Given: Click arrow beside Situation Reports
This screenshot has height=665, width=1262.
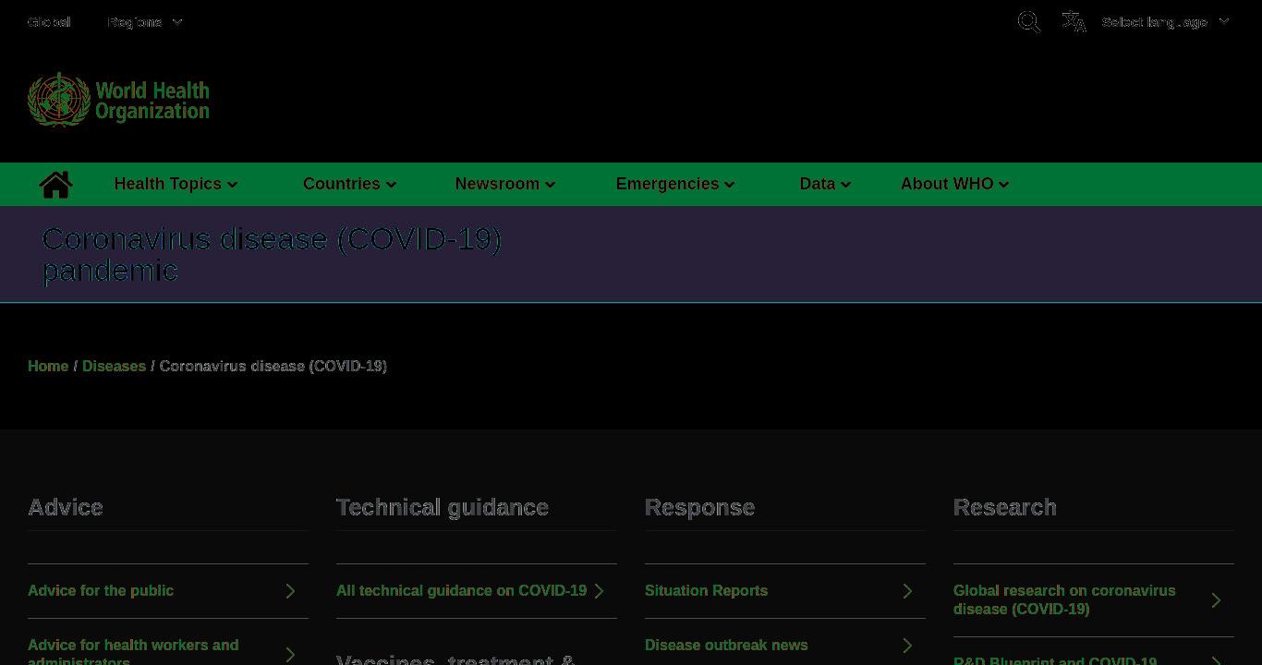Looking at the screenshot, I should coord(907,591).
